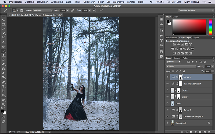Select the Curven 2 layer name
The image size is (215, 134).
click(187, 77)
